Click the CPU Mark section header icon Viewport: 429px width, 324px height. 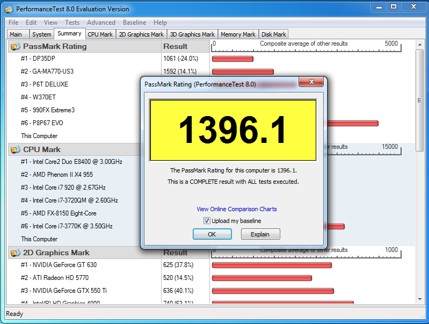pyautogui.click(x=15, y=149)
